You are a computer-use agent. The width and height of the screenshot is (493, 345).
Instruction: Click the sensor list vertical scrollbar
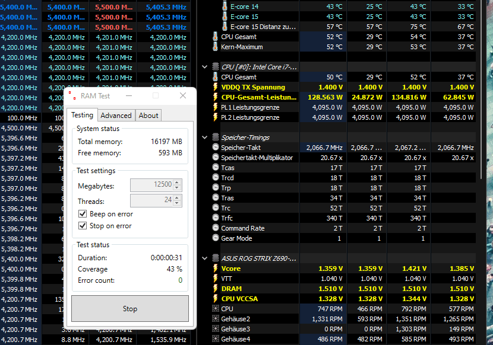(481, 90)
